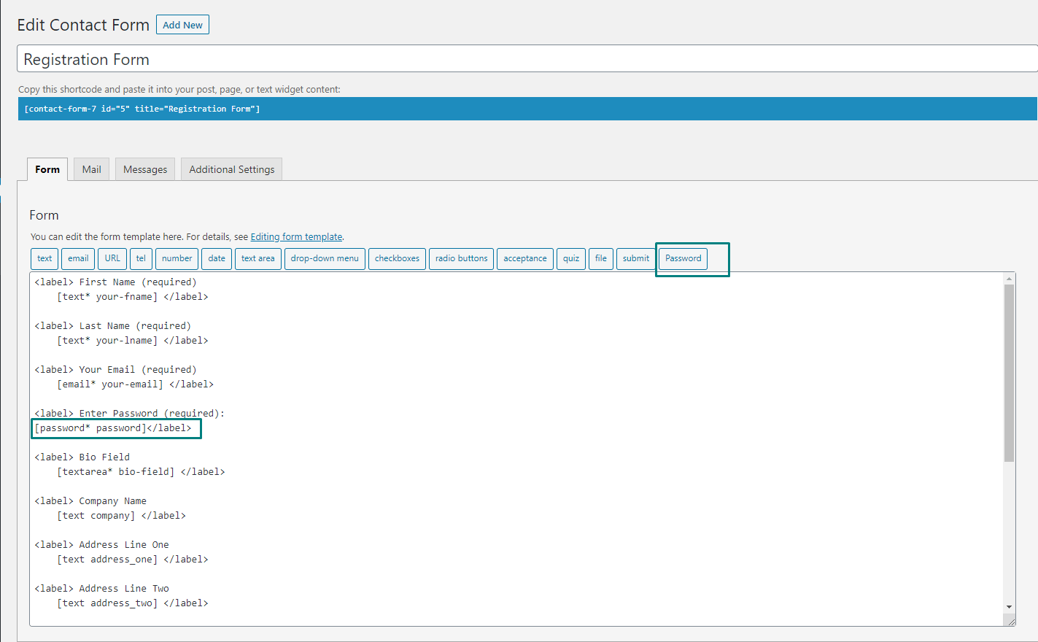
Task: Open the Editing form template link
Action: [296, 236]
